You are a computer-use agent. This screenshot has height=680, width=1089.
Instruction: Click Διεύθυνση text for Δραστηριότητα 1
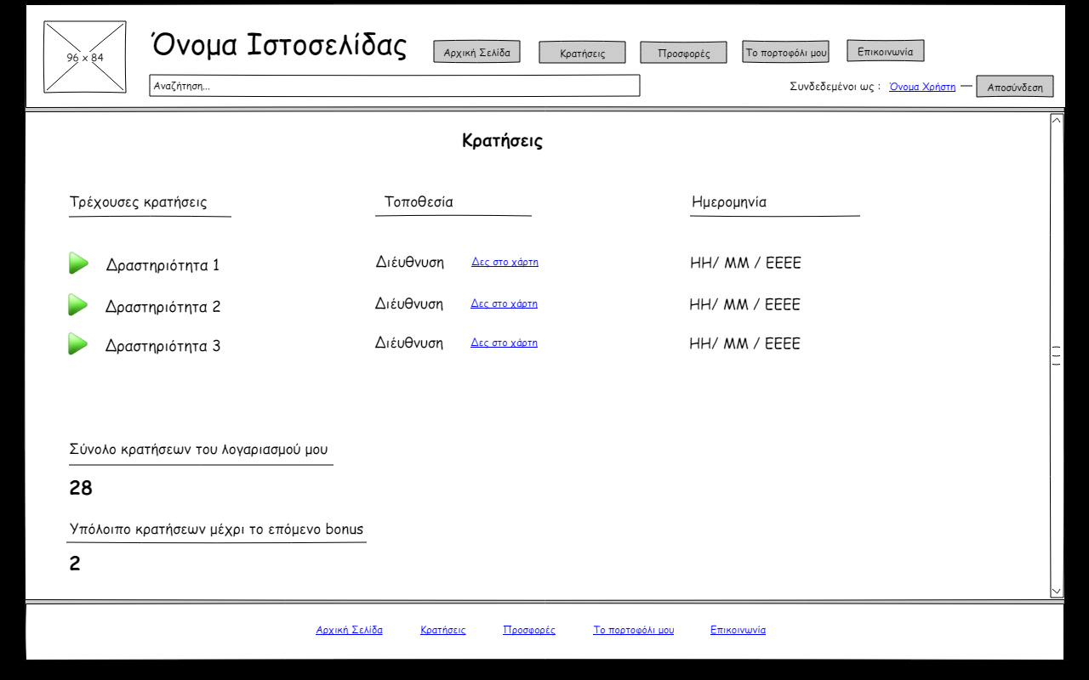[410, 262]
